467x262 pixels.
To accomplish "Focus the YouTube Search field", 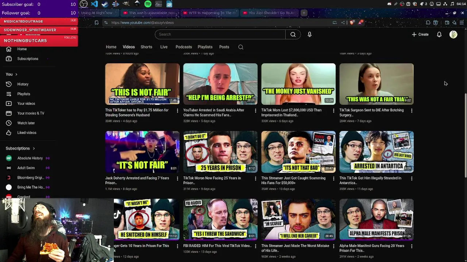I will (220, 34).
